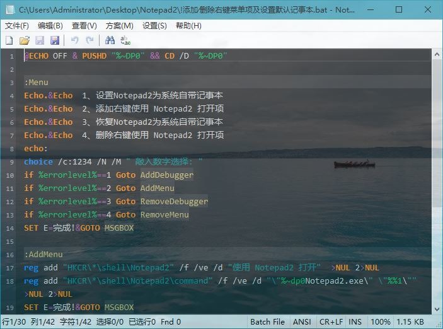This screenshot has width=443, height=329.
Task: Redo the edit via toolbar arrow
Action: [90, 40]
